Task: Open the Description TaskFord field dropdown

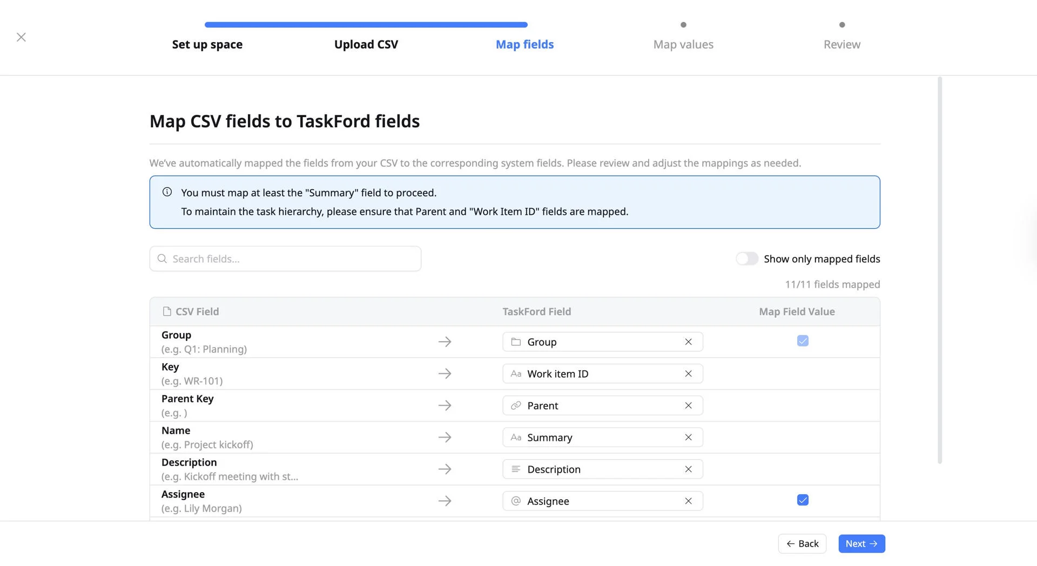Action: click(x=602, y=469)
